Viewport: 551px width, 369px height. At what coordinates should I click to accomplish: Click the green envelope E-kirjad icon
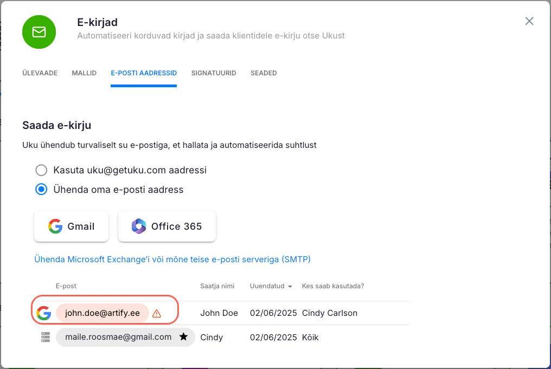pos(39,32)
